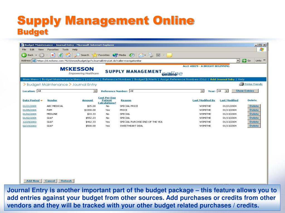Click the Print toolbar icon
Viewport: 285px width, 213px height.
tap(151, 55)
